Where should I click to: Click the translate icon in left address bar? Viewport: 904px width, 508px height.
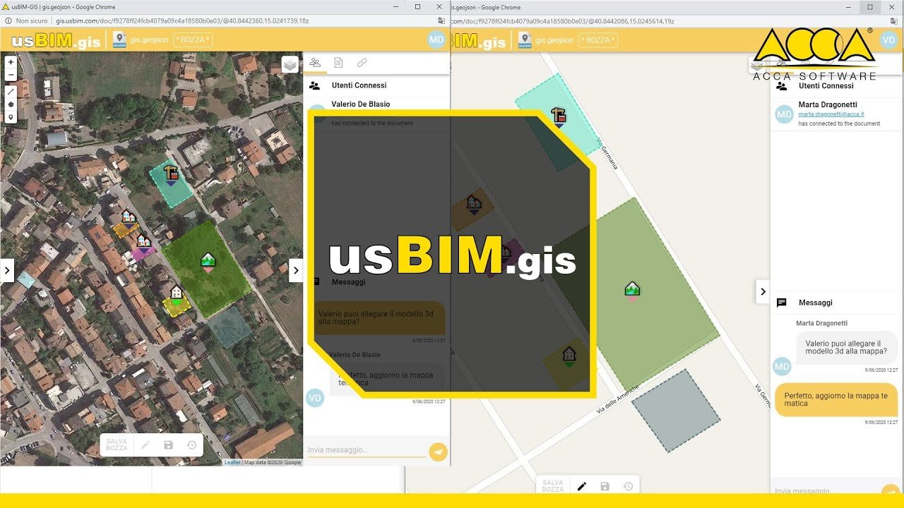coord(442,21)
